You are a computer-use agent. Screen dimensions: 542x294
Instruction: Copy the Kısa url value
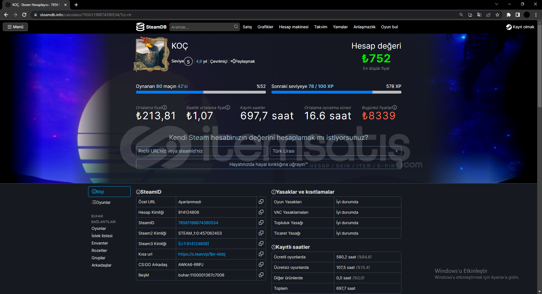tap(261, 254)
